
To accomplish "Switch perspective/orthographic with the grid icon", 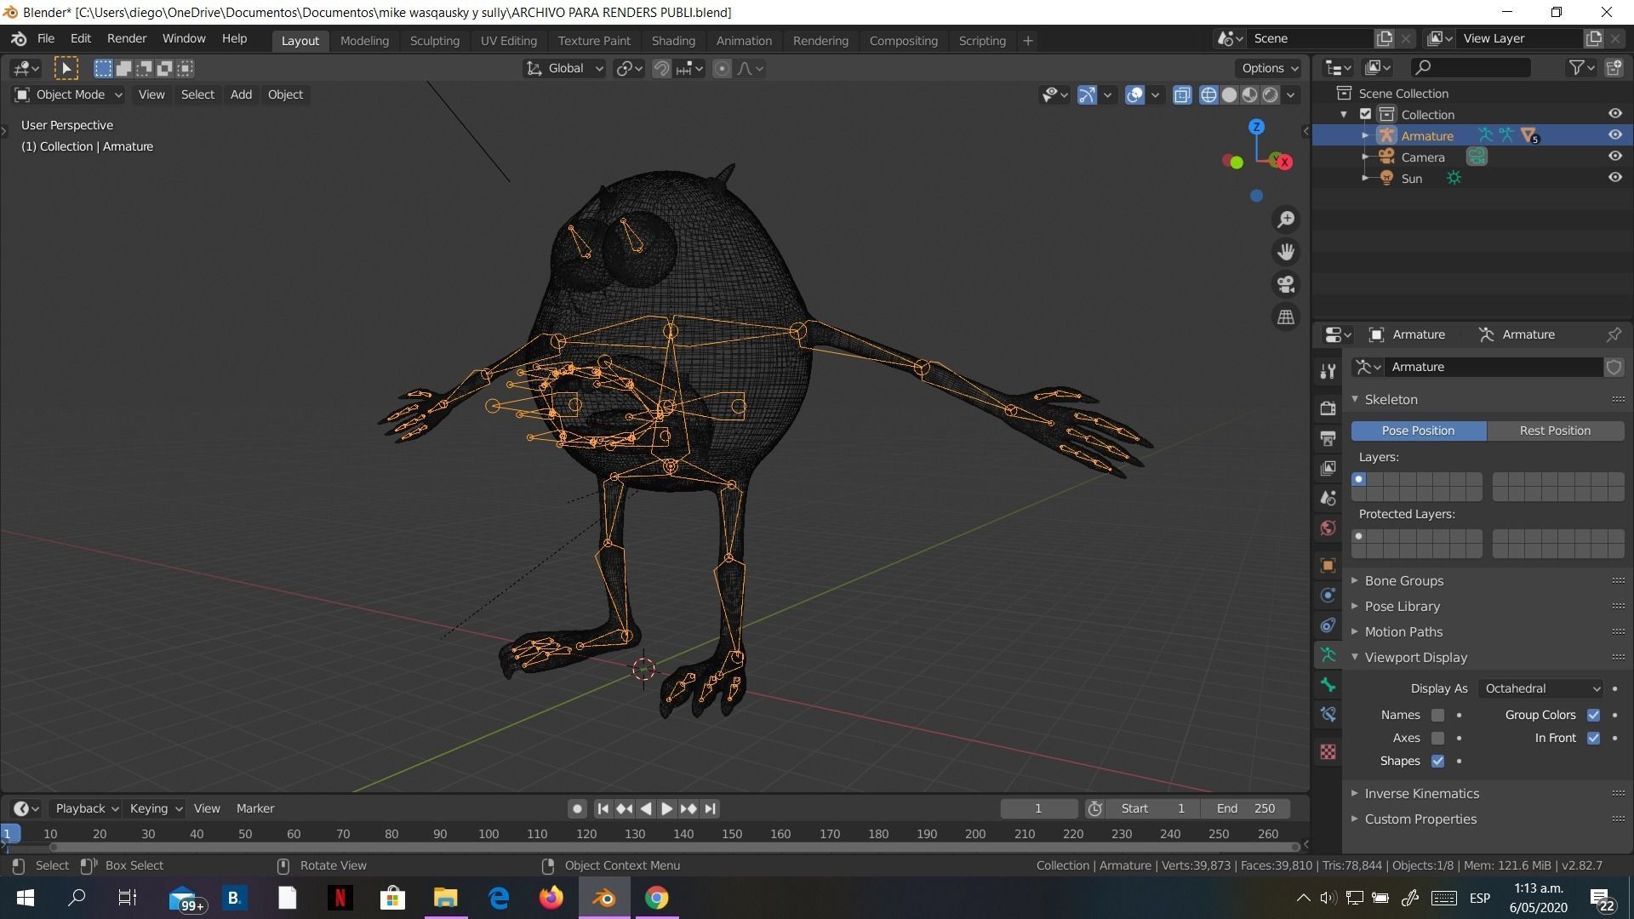I will coord(1286,317).
